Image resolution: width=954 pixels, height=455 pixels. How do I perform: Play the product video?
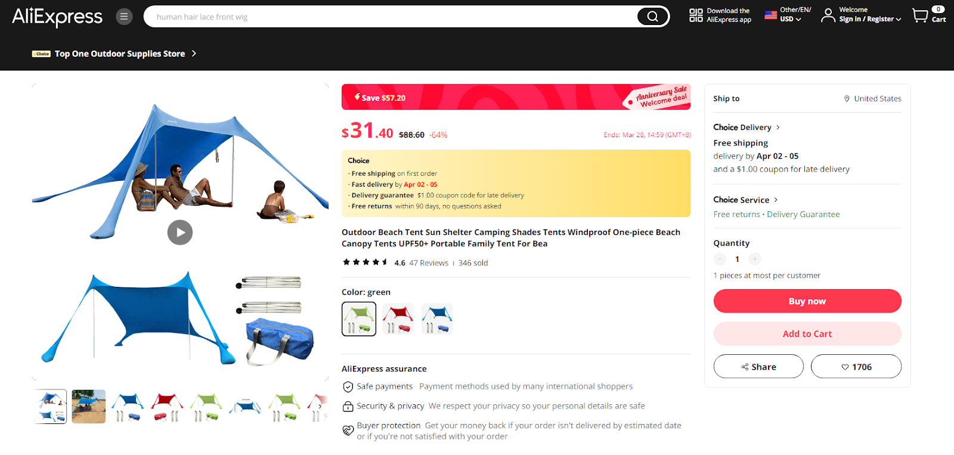click(180, 233)
